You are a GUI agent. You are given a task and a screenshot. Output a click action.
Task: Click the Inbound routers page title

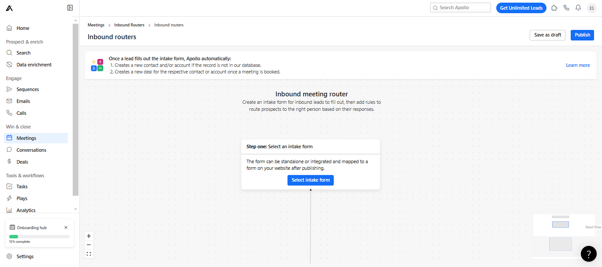112,37
